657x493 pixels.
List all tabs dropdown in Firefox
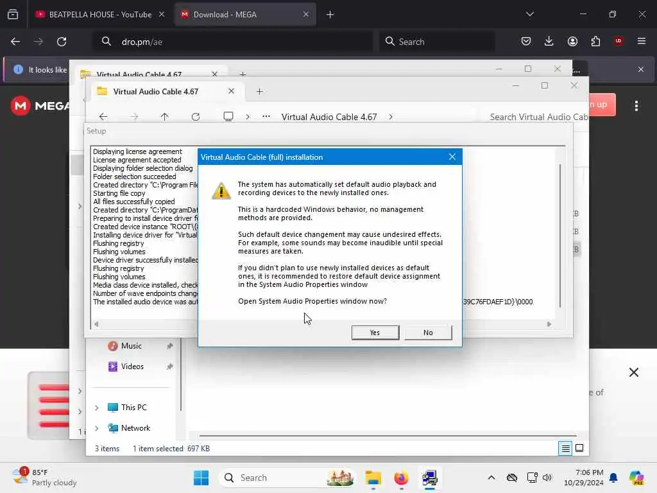coord(530,14)
